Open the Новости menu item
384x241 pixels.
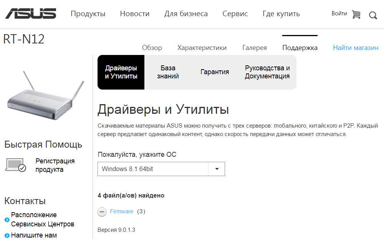(134, 14)
